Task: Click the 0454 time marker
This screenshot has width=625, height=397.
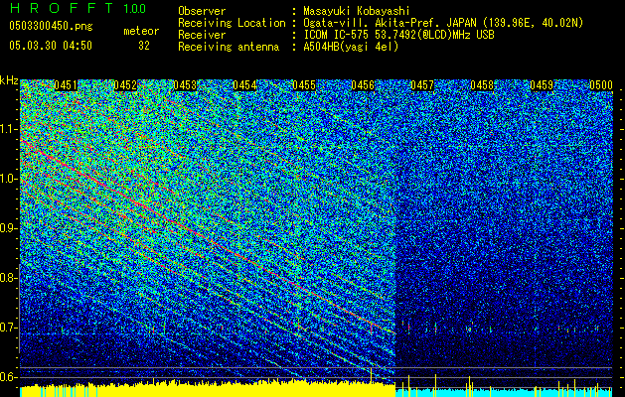Action: [x=244, y=85]
